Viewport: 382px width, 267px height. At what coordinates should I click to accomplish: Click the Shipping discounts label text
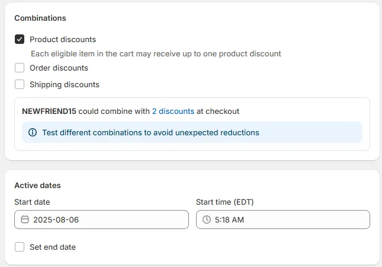[65, 85]
